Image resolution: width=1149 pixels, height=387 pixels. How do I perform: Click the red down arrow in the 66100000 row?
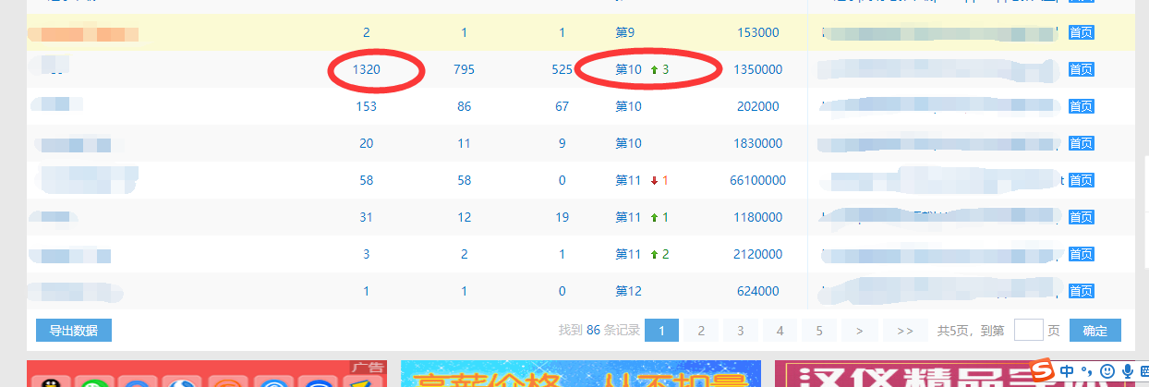654,180
